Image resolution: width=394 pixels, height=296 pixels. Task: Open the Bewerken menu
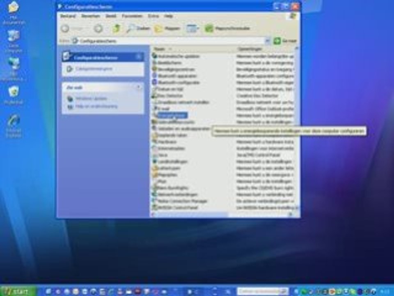[x=90, y=16]
